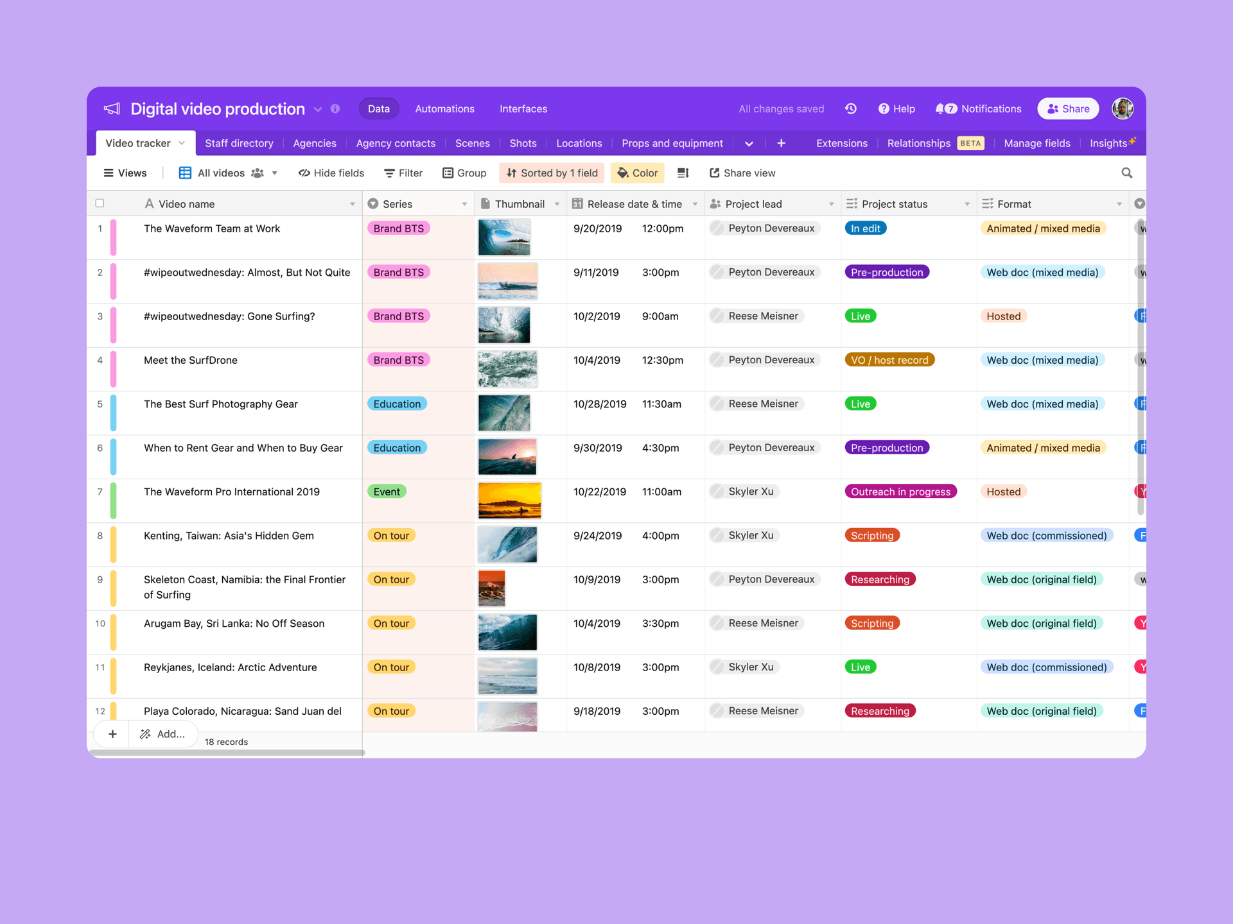This screenshot has width=1233, height=924.
Task: Open Notifications bell icon
Action: pyautogui.click(x=940, y=108)
